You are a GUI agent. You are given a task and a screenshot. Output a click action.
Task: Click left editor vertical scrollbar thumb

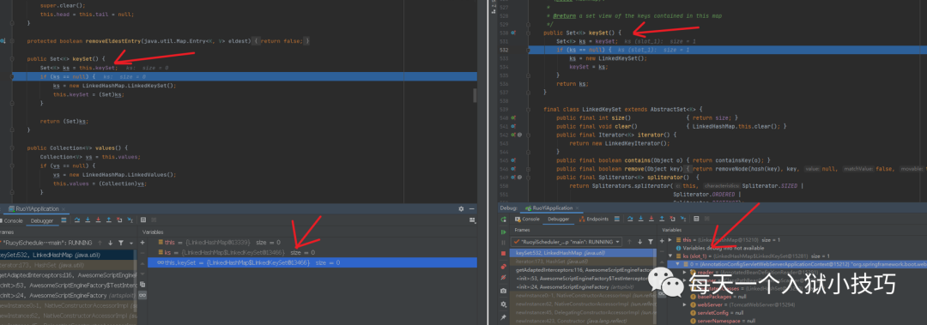coord(474,95)
